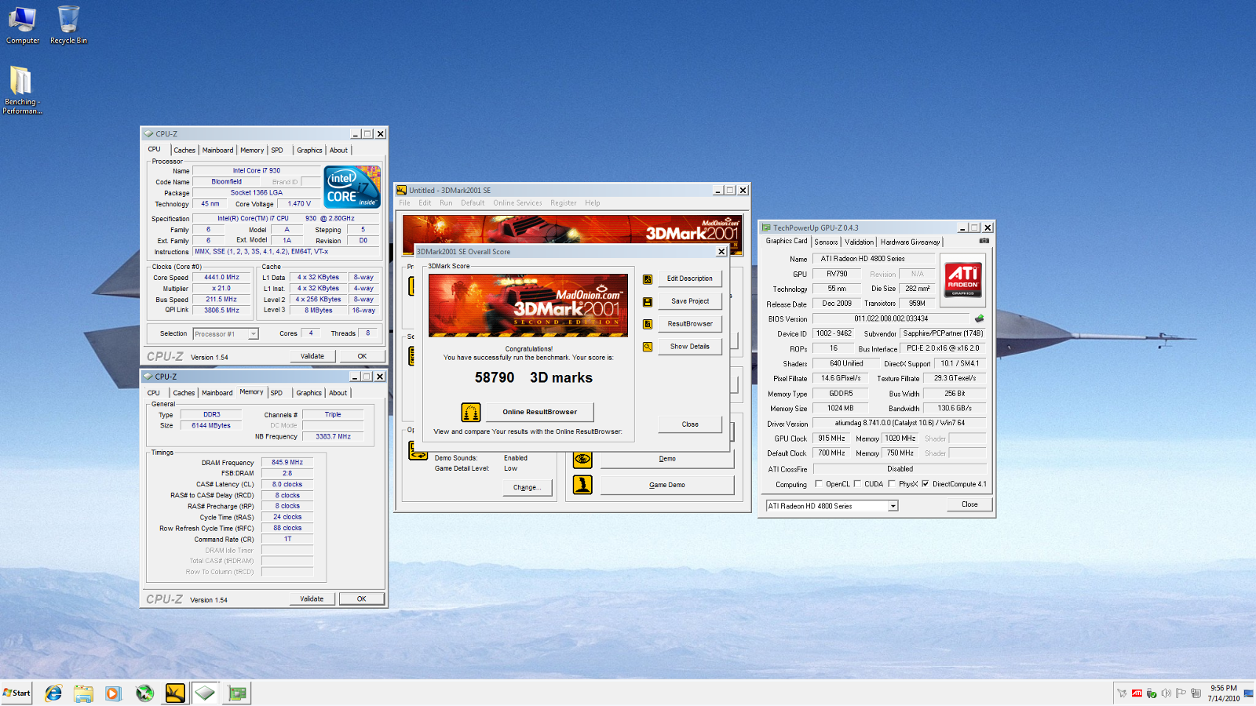The height and width of the screenshot is (706, 1256).
Task: Open the Run menu in 3DMark2001
Action: tap(446, 203)
